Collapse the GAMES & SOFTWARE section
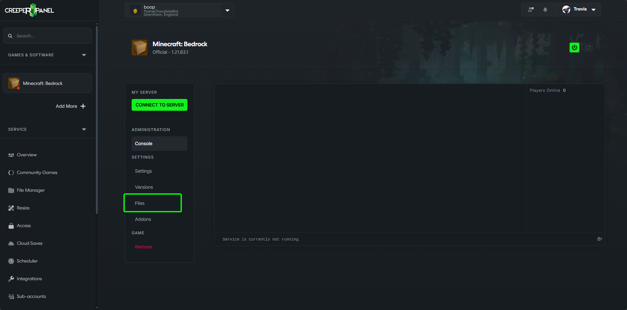The width and height of the screenshot is (627, 310). pos(84,55)
